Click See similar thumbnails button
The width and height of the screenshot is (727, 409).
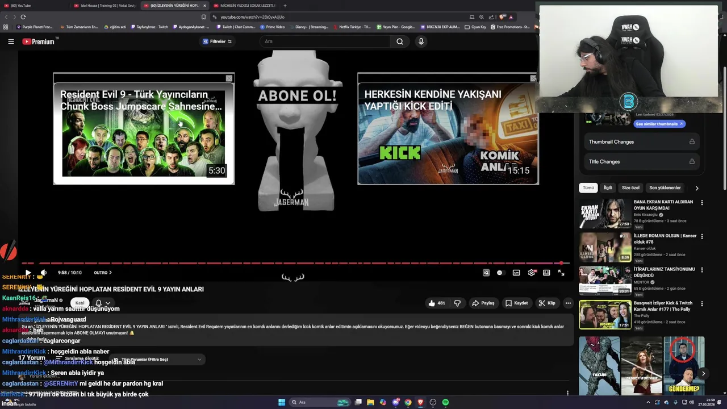(659, 124)
